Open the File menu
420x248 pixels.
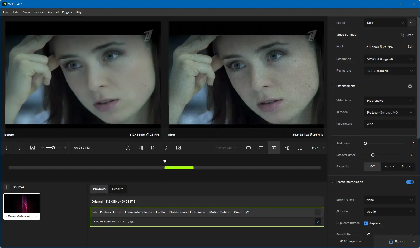(x=6, y=12)
